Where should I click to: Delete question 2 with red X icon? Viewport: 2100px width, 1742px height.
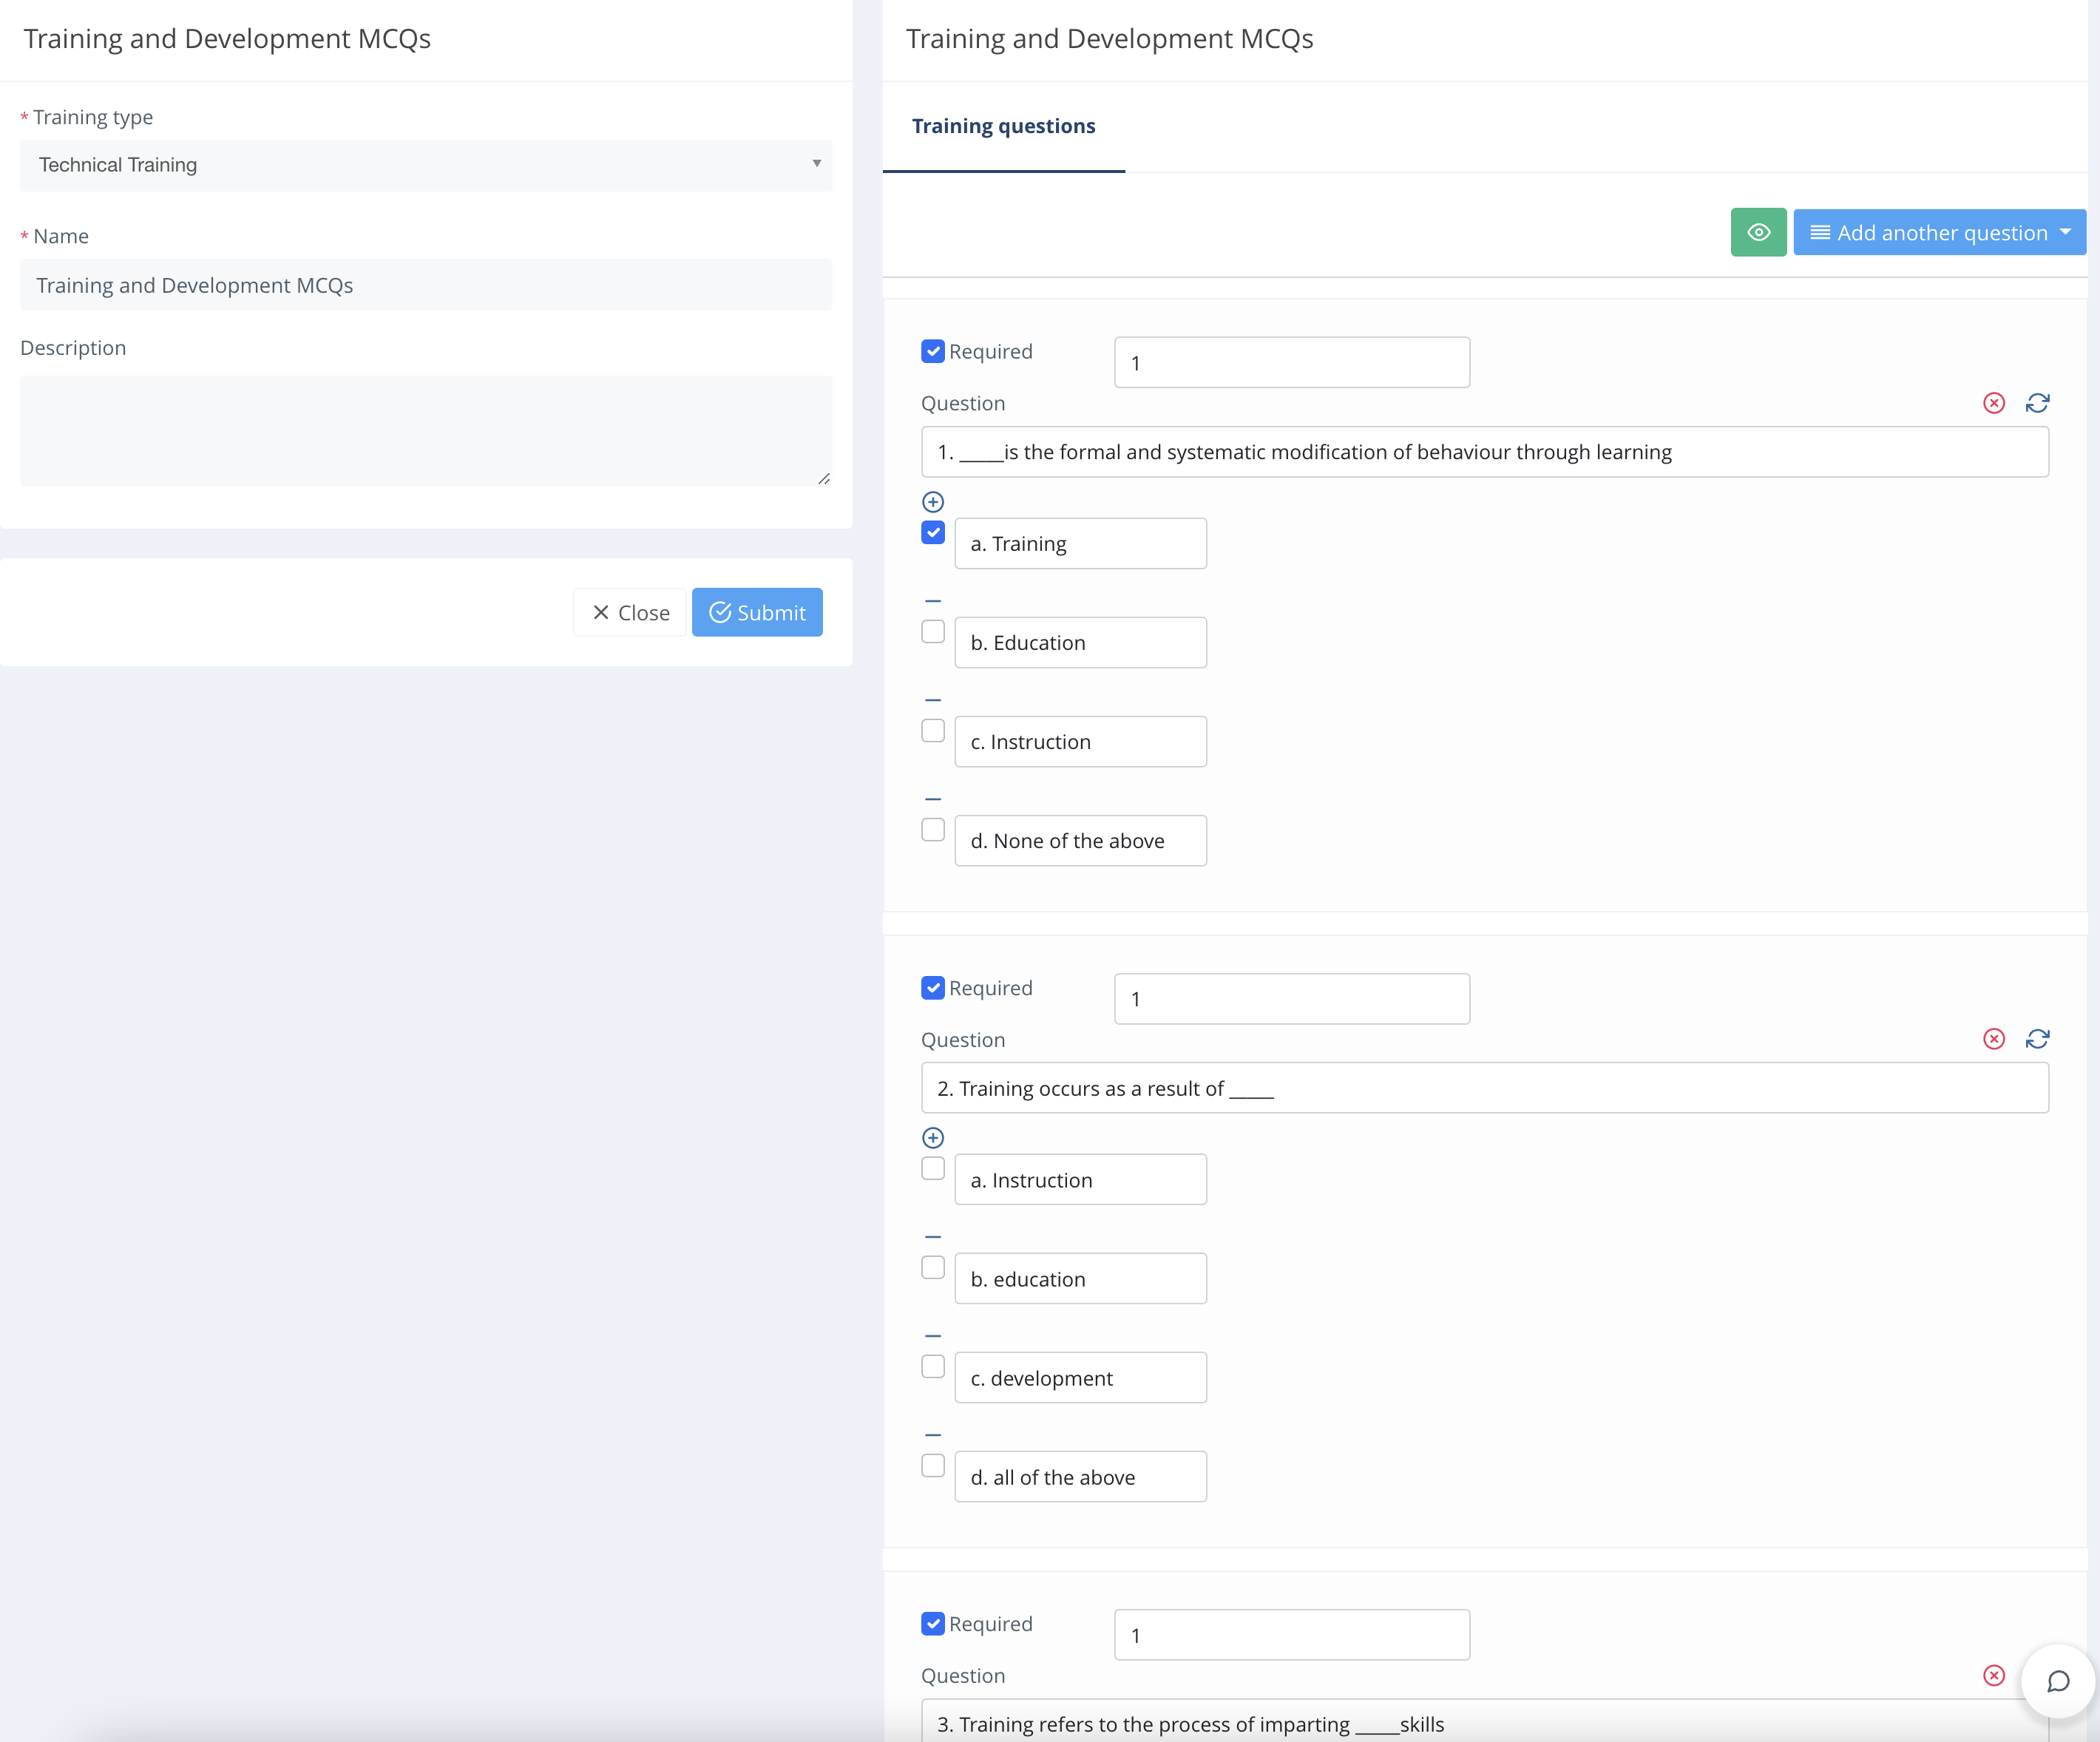point(1993,1039)
